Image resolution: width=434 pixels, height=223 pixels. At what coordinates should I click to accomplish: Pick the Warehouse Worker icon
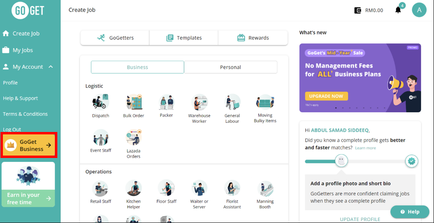[x=199, y=102]
